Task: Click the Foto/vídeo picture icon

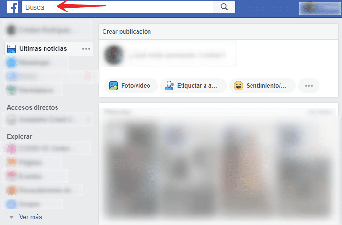Action: (113, 86)
